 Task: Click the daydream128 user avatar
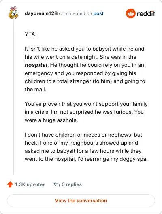[13, 13]
